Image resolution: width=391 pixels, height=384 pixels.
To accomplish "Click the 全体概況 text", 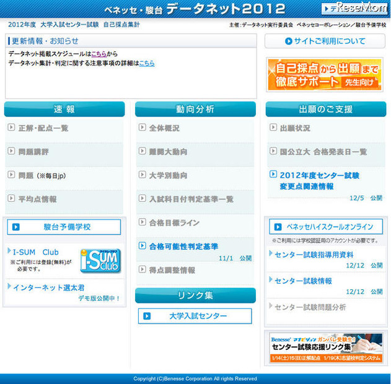I will click(x=164, y=128).
